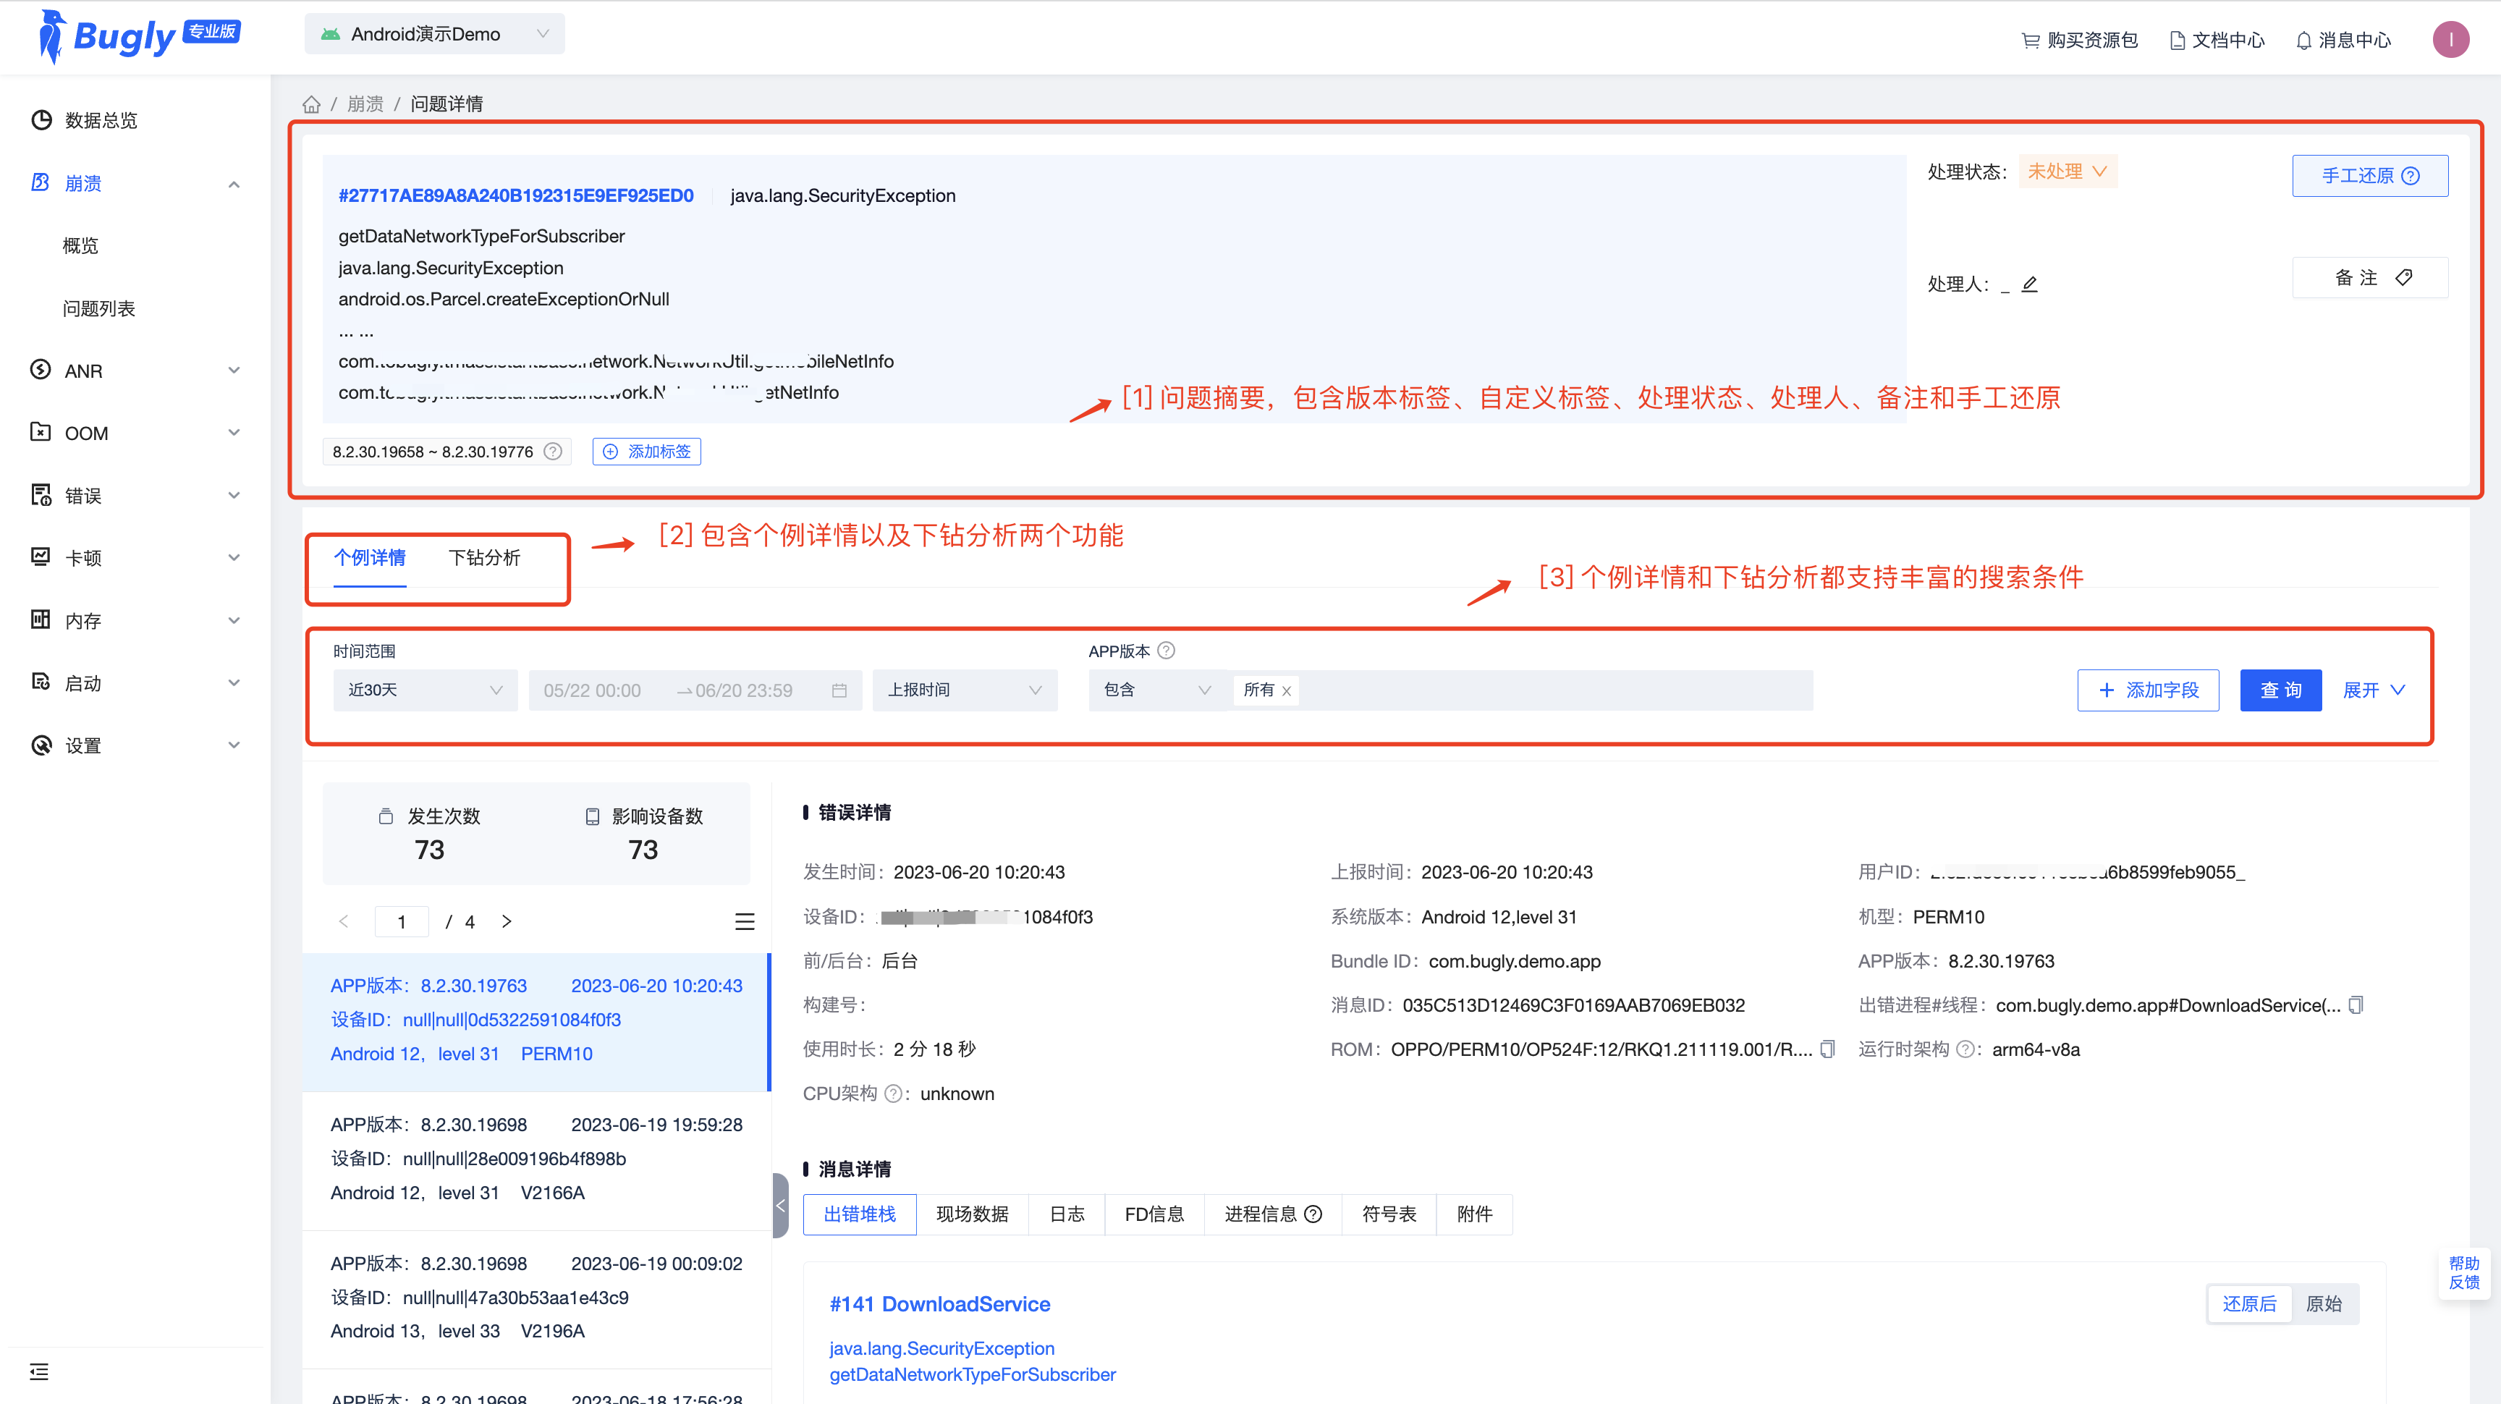This screenshot has width=2501, height=1404.
Task: Click the OOM sidebar icon
Action: pyautogui.click(x=41, y=432)
